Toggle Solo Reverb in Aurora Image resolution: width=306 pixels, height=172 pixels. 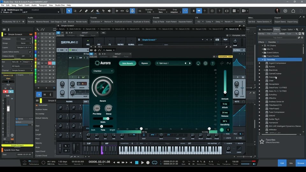coord(127,63)
